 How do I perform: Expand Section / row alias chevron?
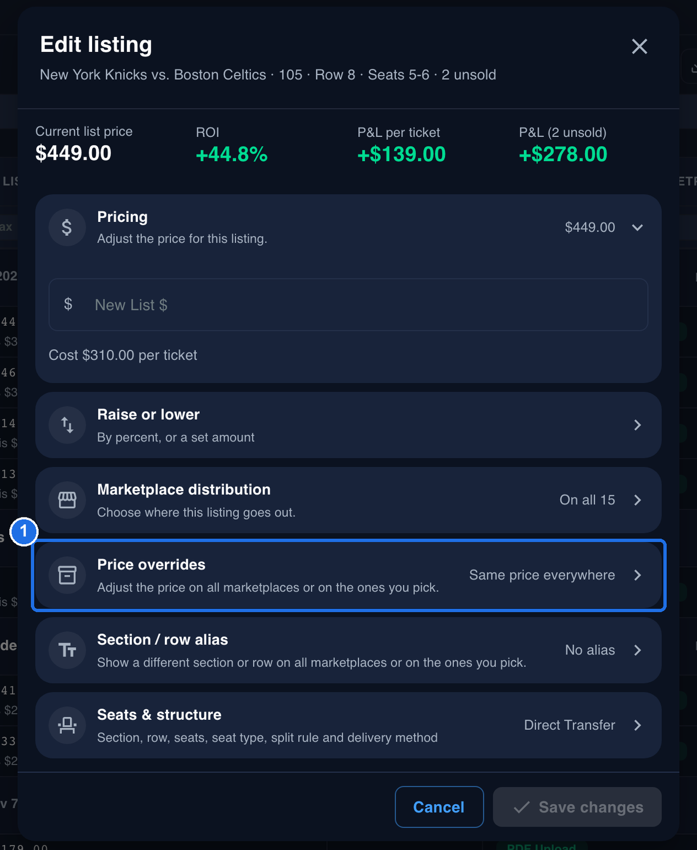point(637,650)
